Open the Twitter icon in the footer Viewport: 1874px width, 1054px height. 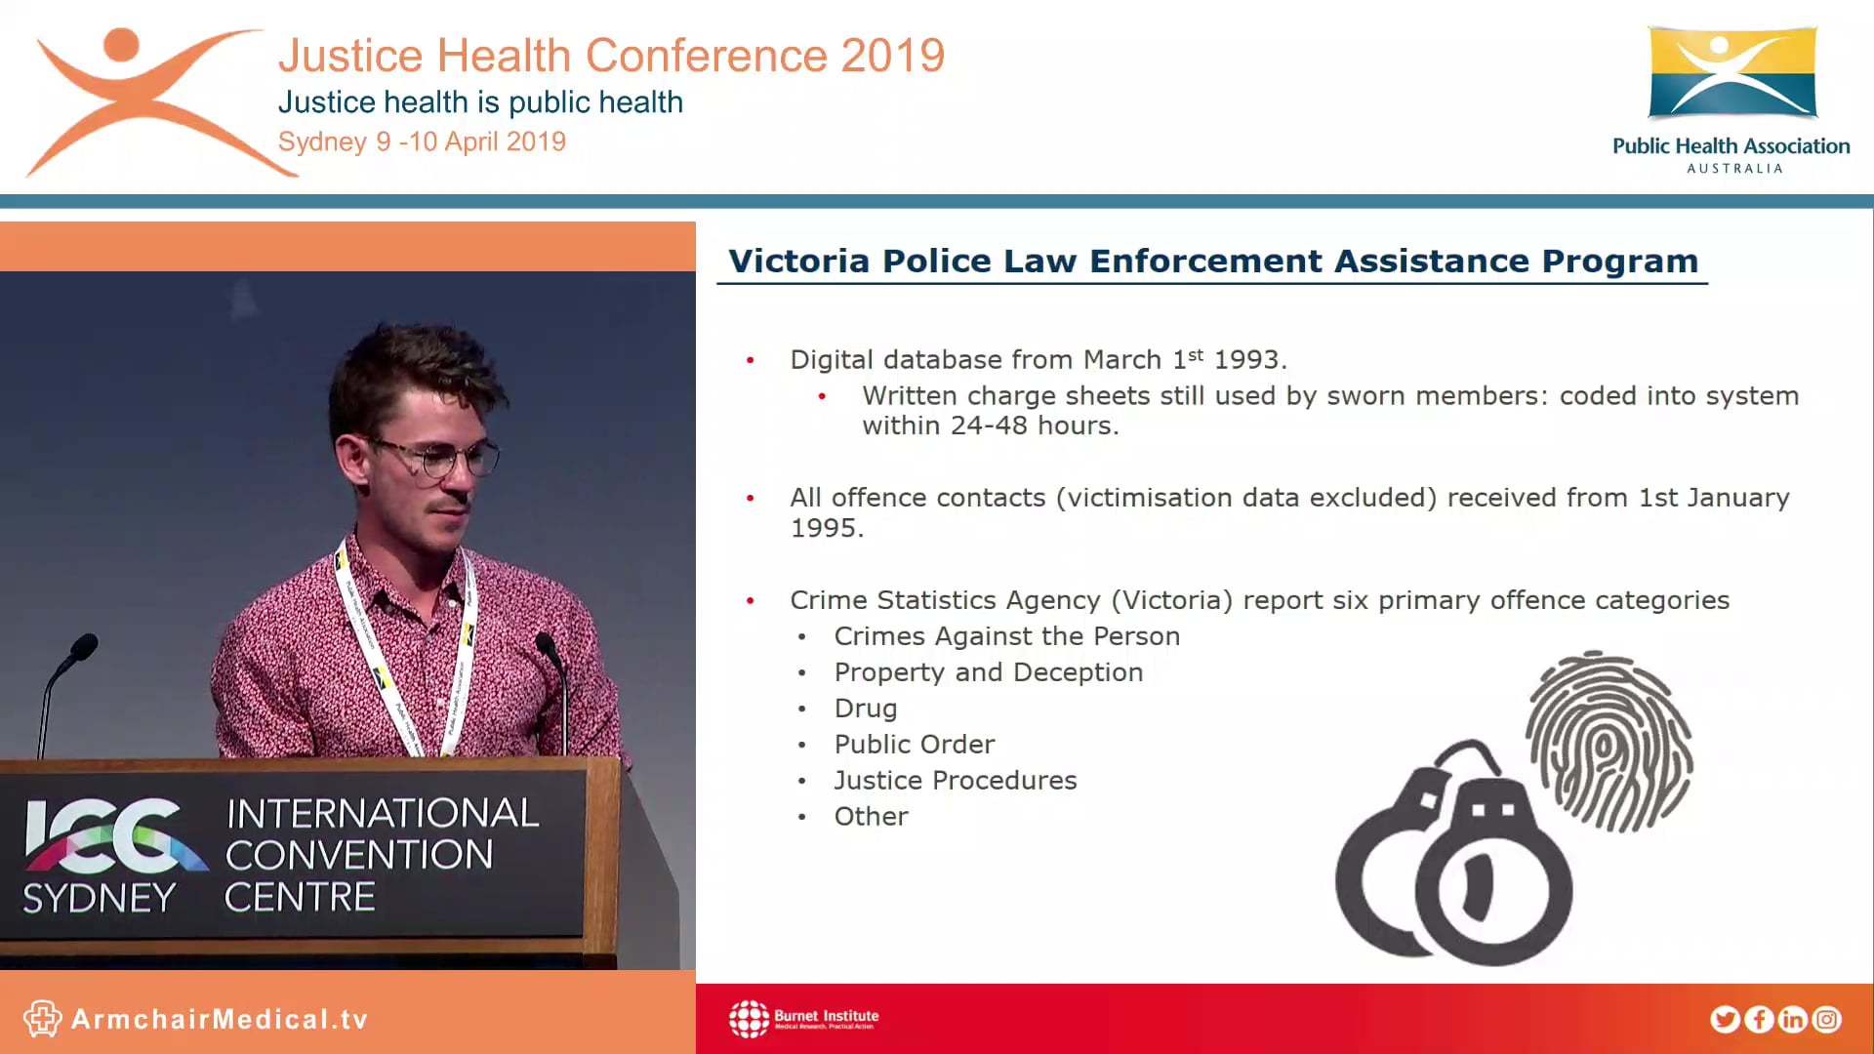tap(1726, 1019)
